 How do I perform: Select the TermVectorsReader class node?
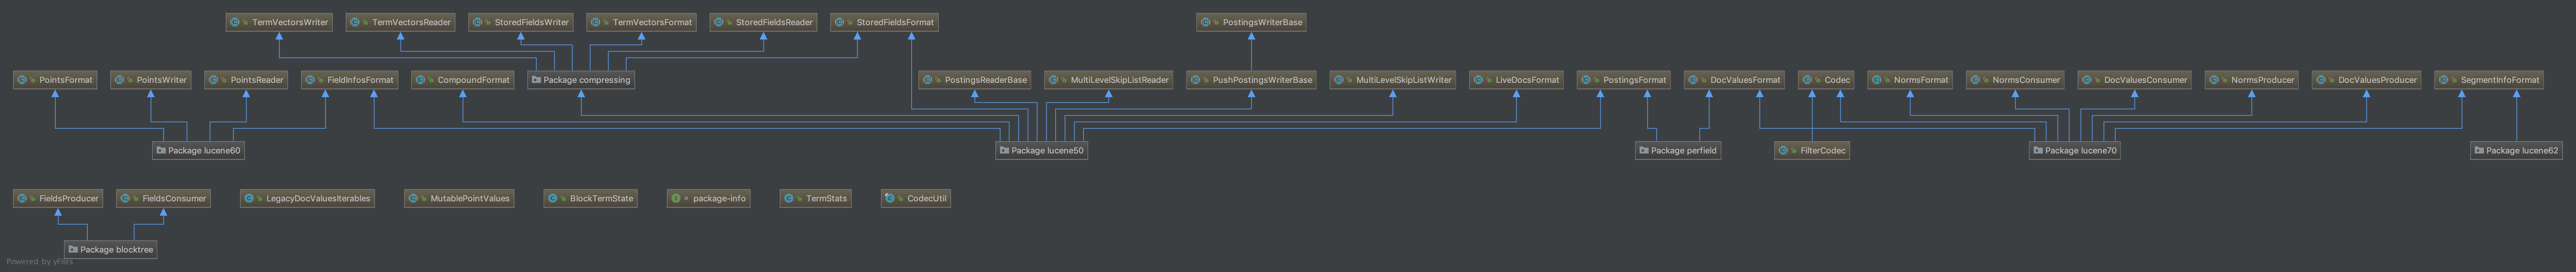pos(400,22)
